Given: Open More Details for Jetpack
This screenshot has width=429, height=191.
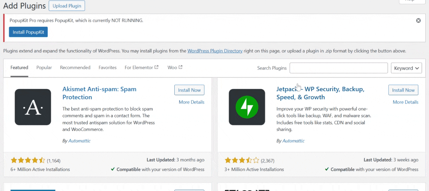Looking at the screenshot, I should coord(406,102).
